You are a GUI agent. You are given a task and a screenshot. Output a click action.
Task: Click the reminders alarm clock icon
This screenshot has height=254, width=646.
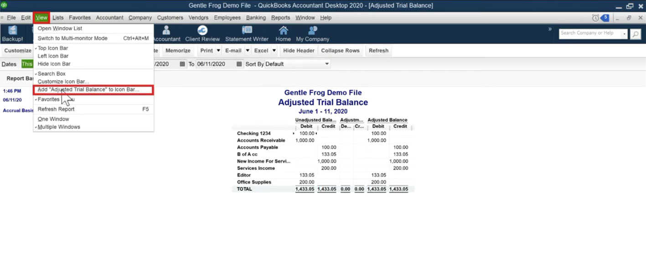[x=595, y=18]
